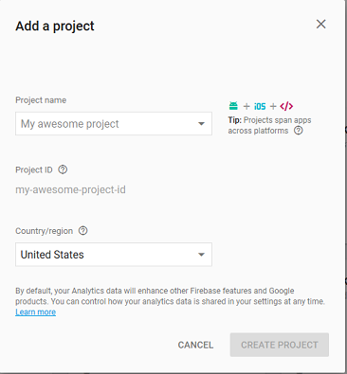Open the United States country dropdown
The width and height of the screenshot is (347, 374).
pyautogui.click(x=114, y=255)
